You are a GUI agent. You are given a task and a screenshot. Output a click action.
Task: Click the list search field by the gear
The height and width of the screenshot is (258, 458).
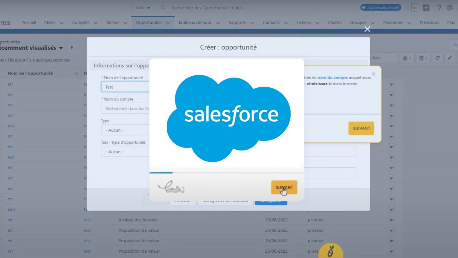pyautogui.click(x=385, y=58)
